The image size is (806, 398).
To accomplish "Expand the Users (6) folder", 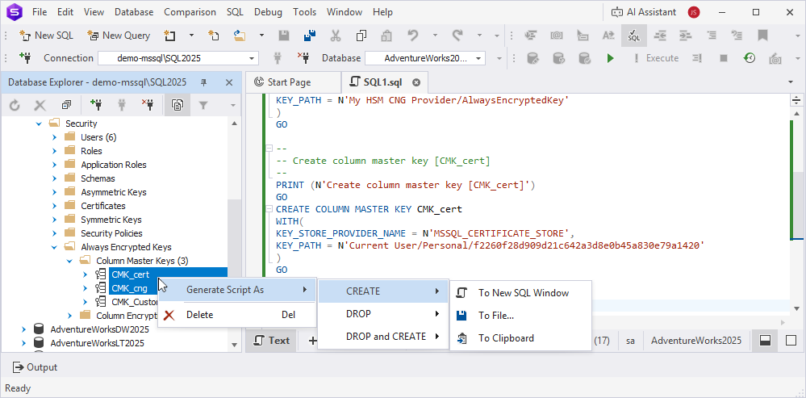I will click(54, 137).
